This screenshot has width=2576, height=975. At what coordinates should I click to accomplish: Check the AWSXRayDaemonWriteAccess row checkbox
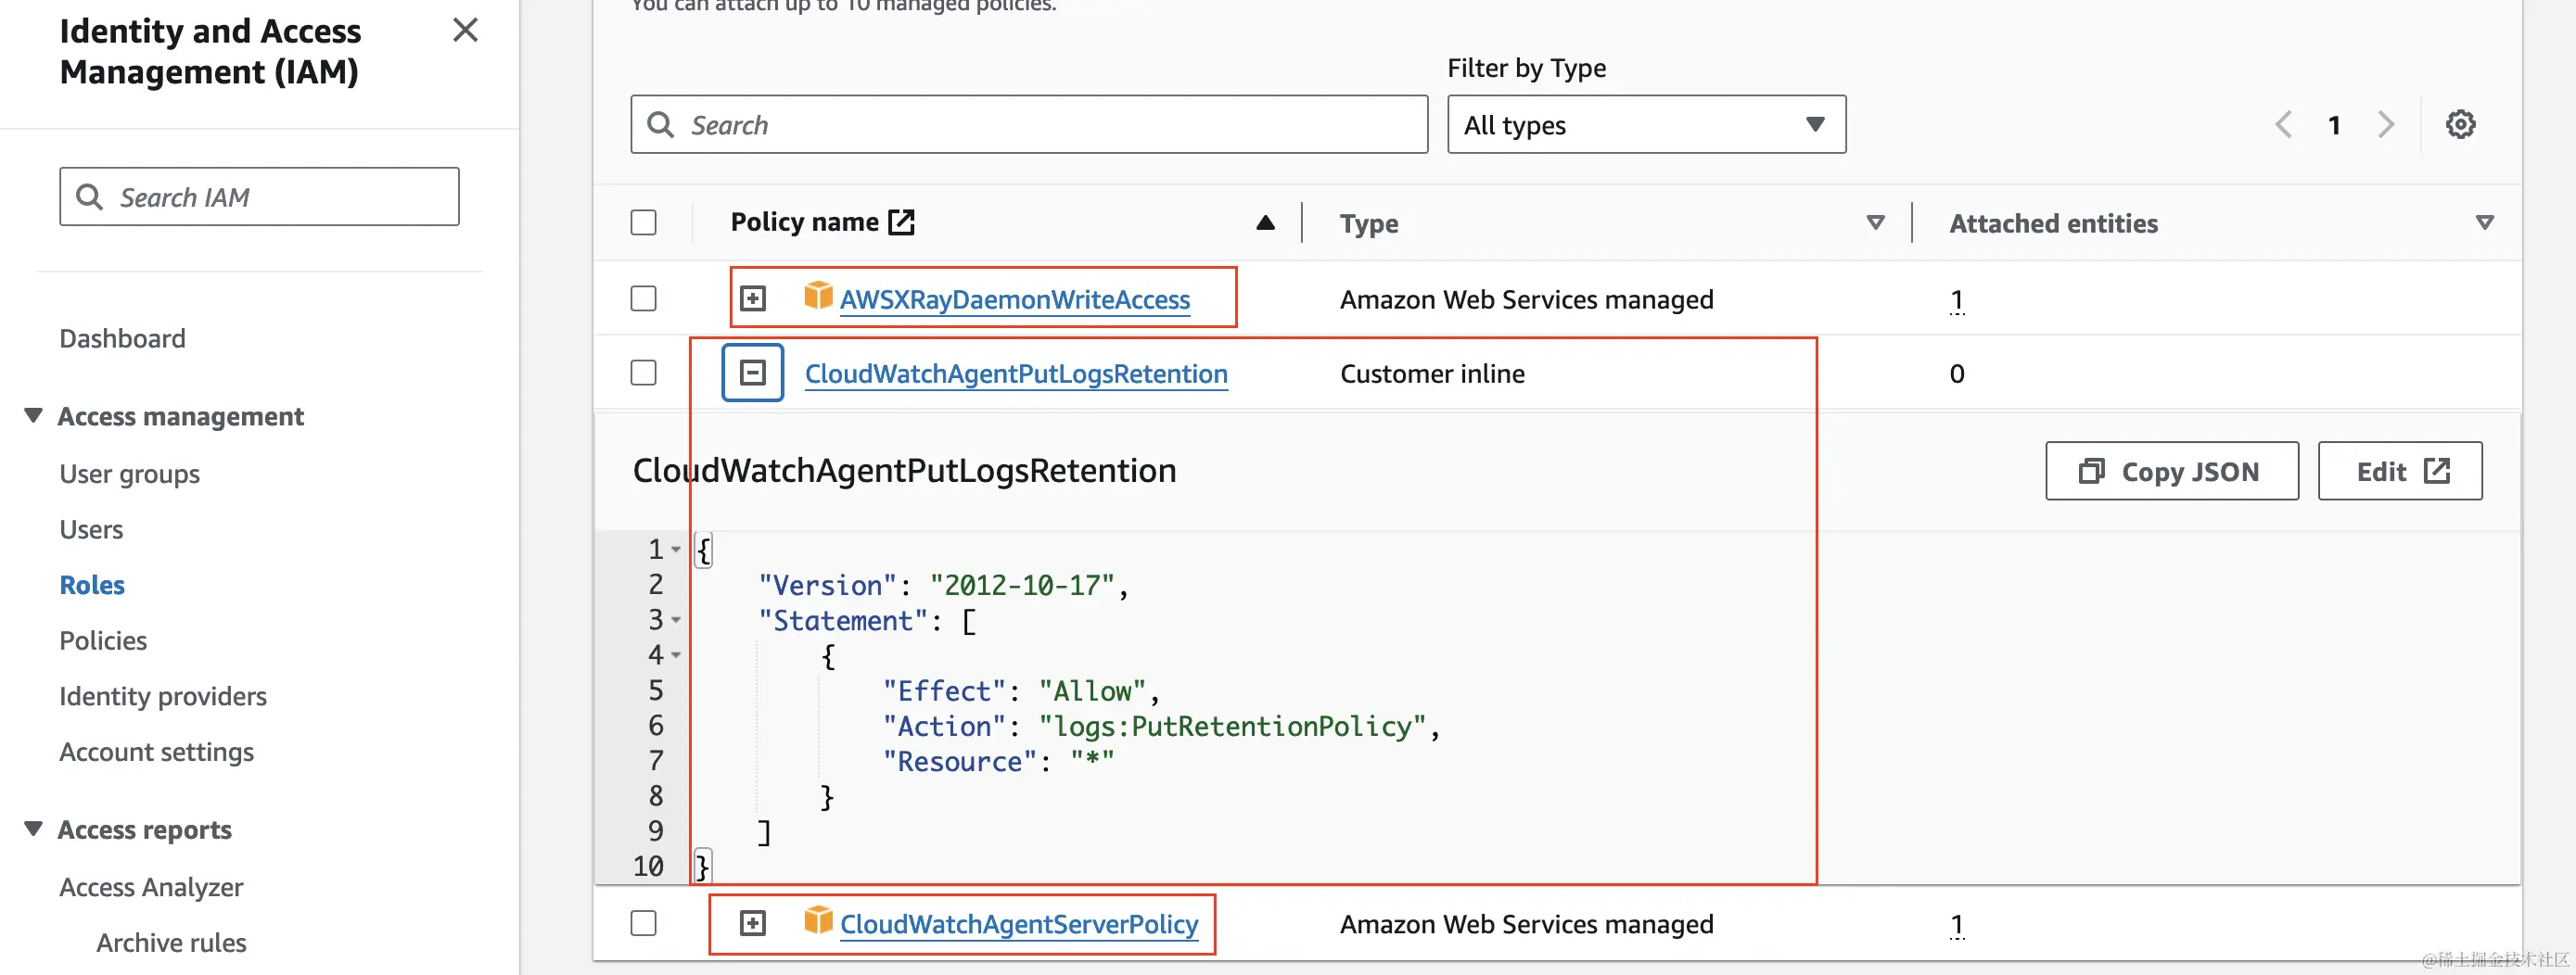point(644,298)
